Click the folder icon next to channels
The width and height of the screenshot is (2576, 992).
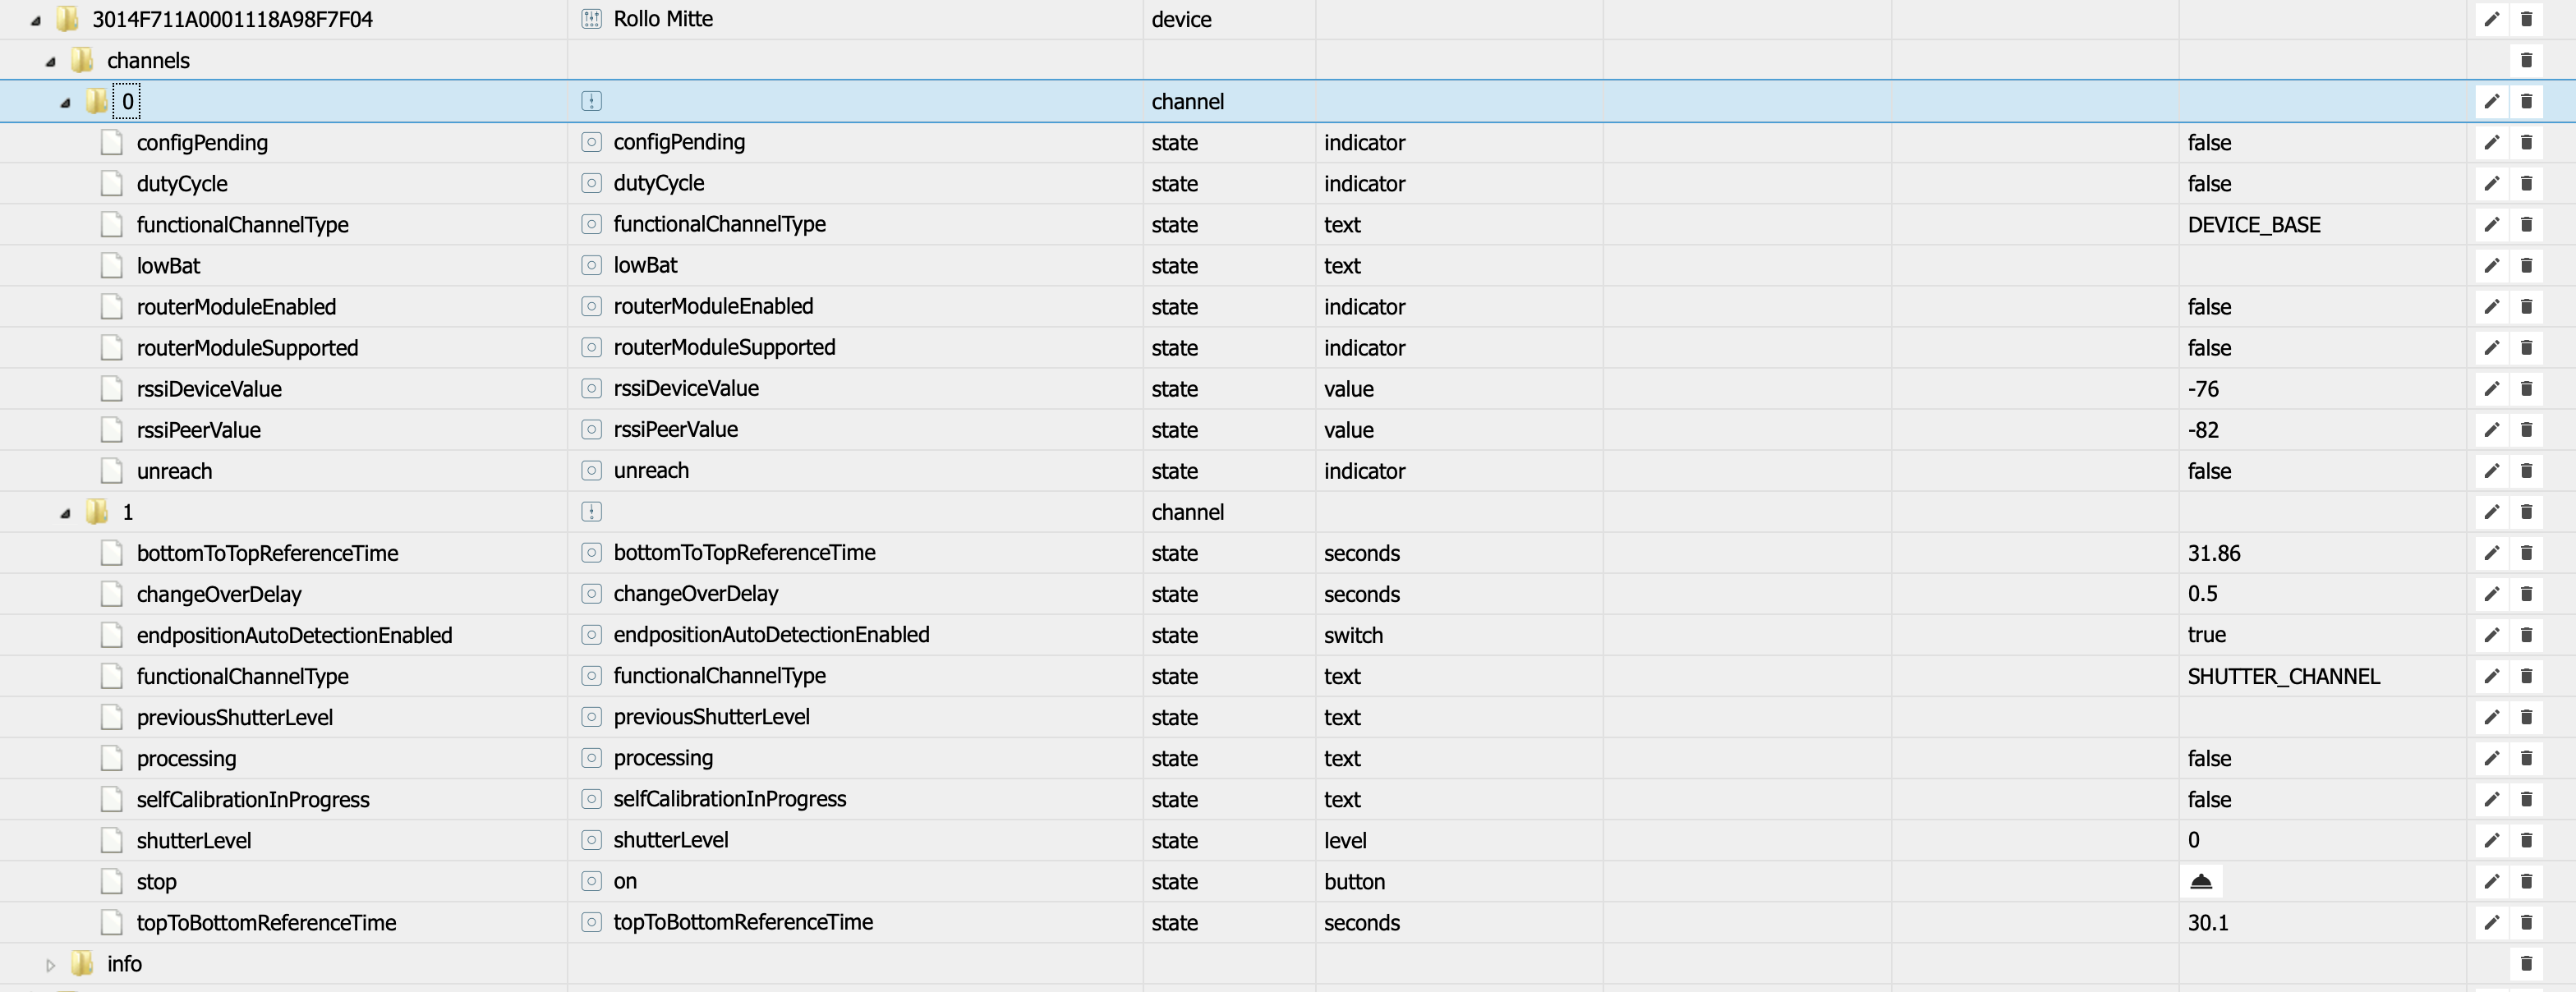click(82, 60)
